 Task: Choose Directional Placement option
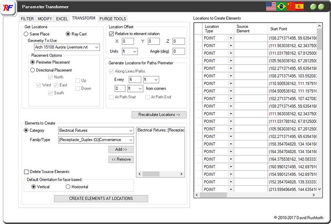pos(33,70)
